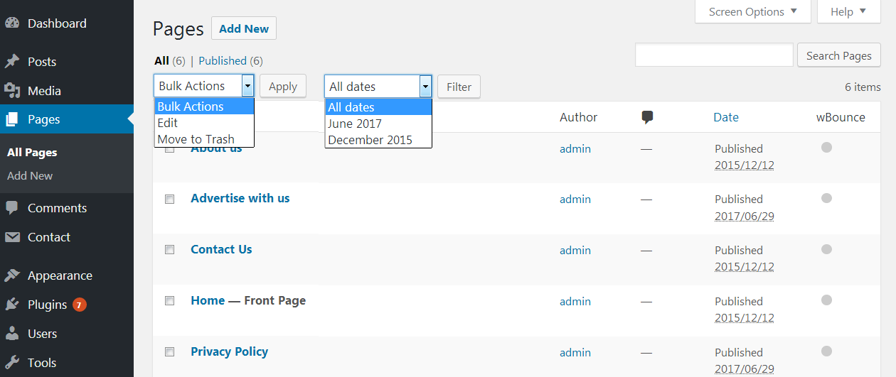Image resolution: width=896 pixels, height=377 pixels.
Task: Select June 2017 date option
Action: (378, 124)
